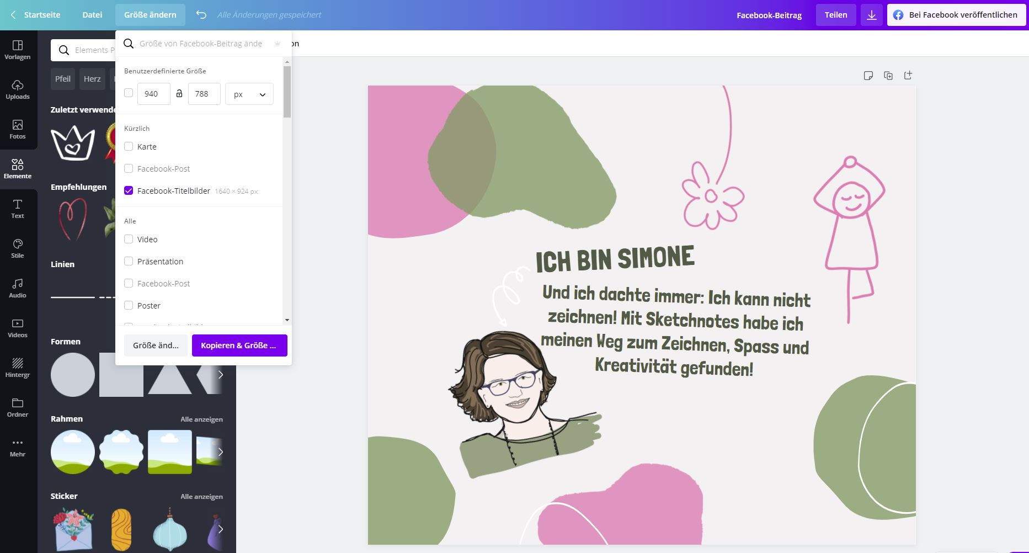Open the Uploads sidebar panel
Screen dimensions: 1029x553
(x=18, y=89)
